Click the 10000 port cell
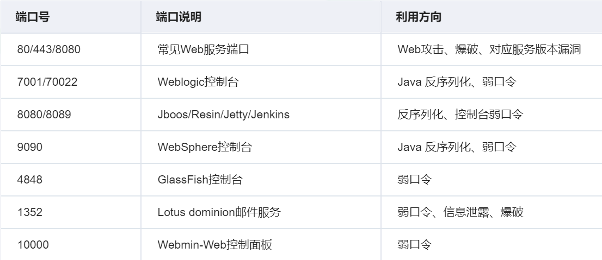Screen dimensions: 602x260 coord(71,244)
